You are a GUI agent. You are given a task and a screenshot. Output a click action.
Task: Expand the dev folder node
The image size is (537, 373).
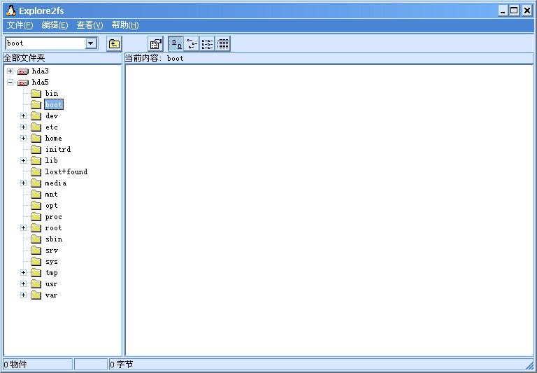(x=23, y=116)
